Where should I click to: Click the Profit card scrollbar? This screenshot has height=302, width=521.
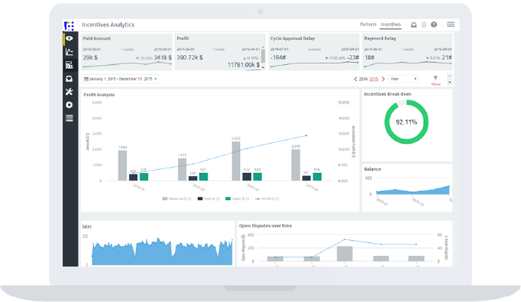[x=263, y=56]
